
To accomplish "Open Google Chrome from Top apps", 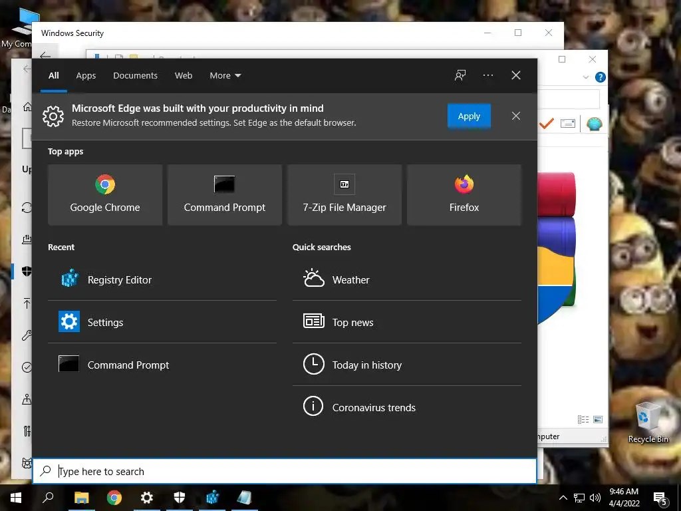I will pos(105,195).
